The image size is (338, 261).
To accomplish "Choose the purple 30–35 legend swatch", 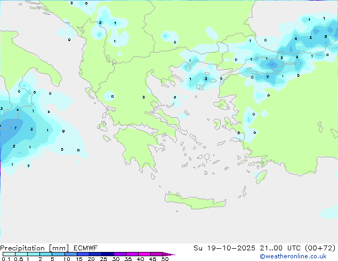I will pyautogui.click(x=121, y=254).
